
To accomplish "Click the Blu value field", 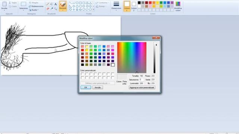I will tap(153, 83).
